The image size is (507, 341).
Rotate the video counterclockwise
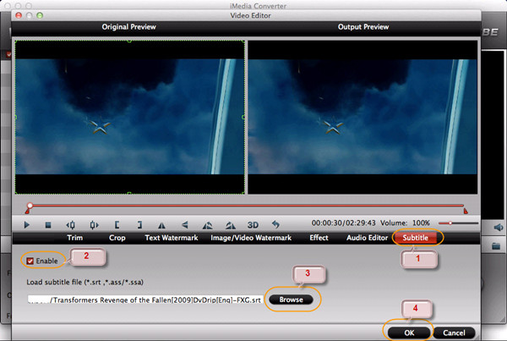click(207, 225)
